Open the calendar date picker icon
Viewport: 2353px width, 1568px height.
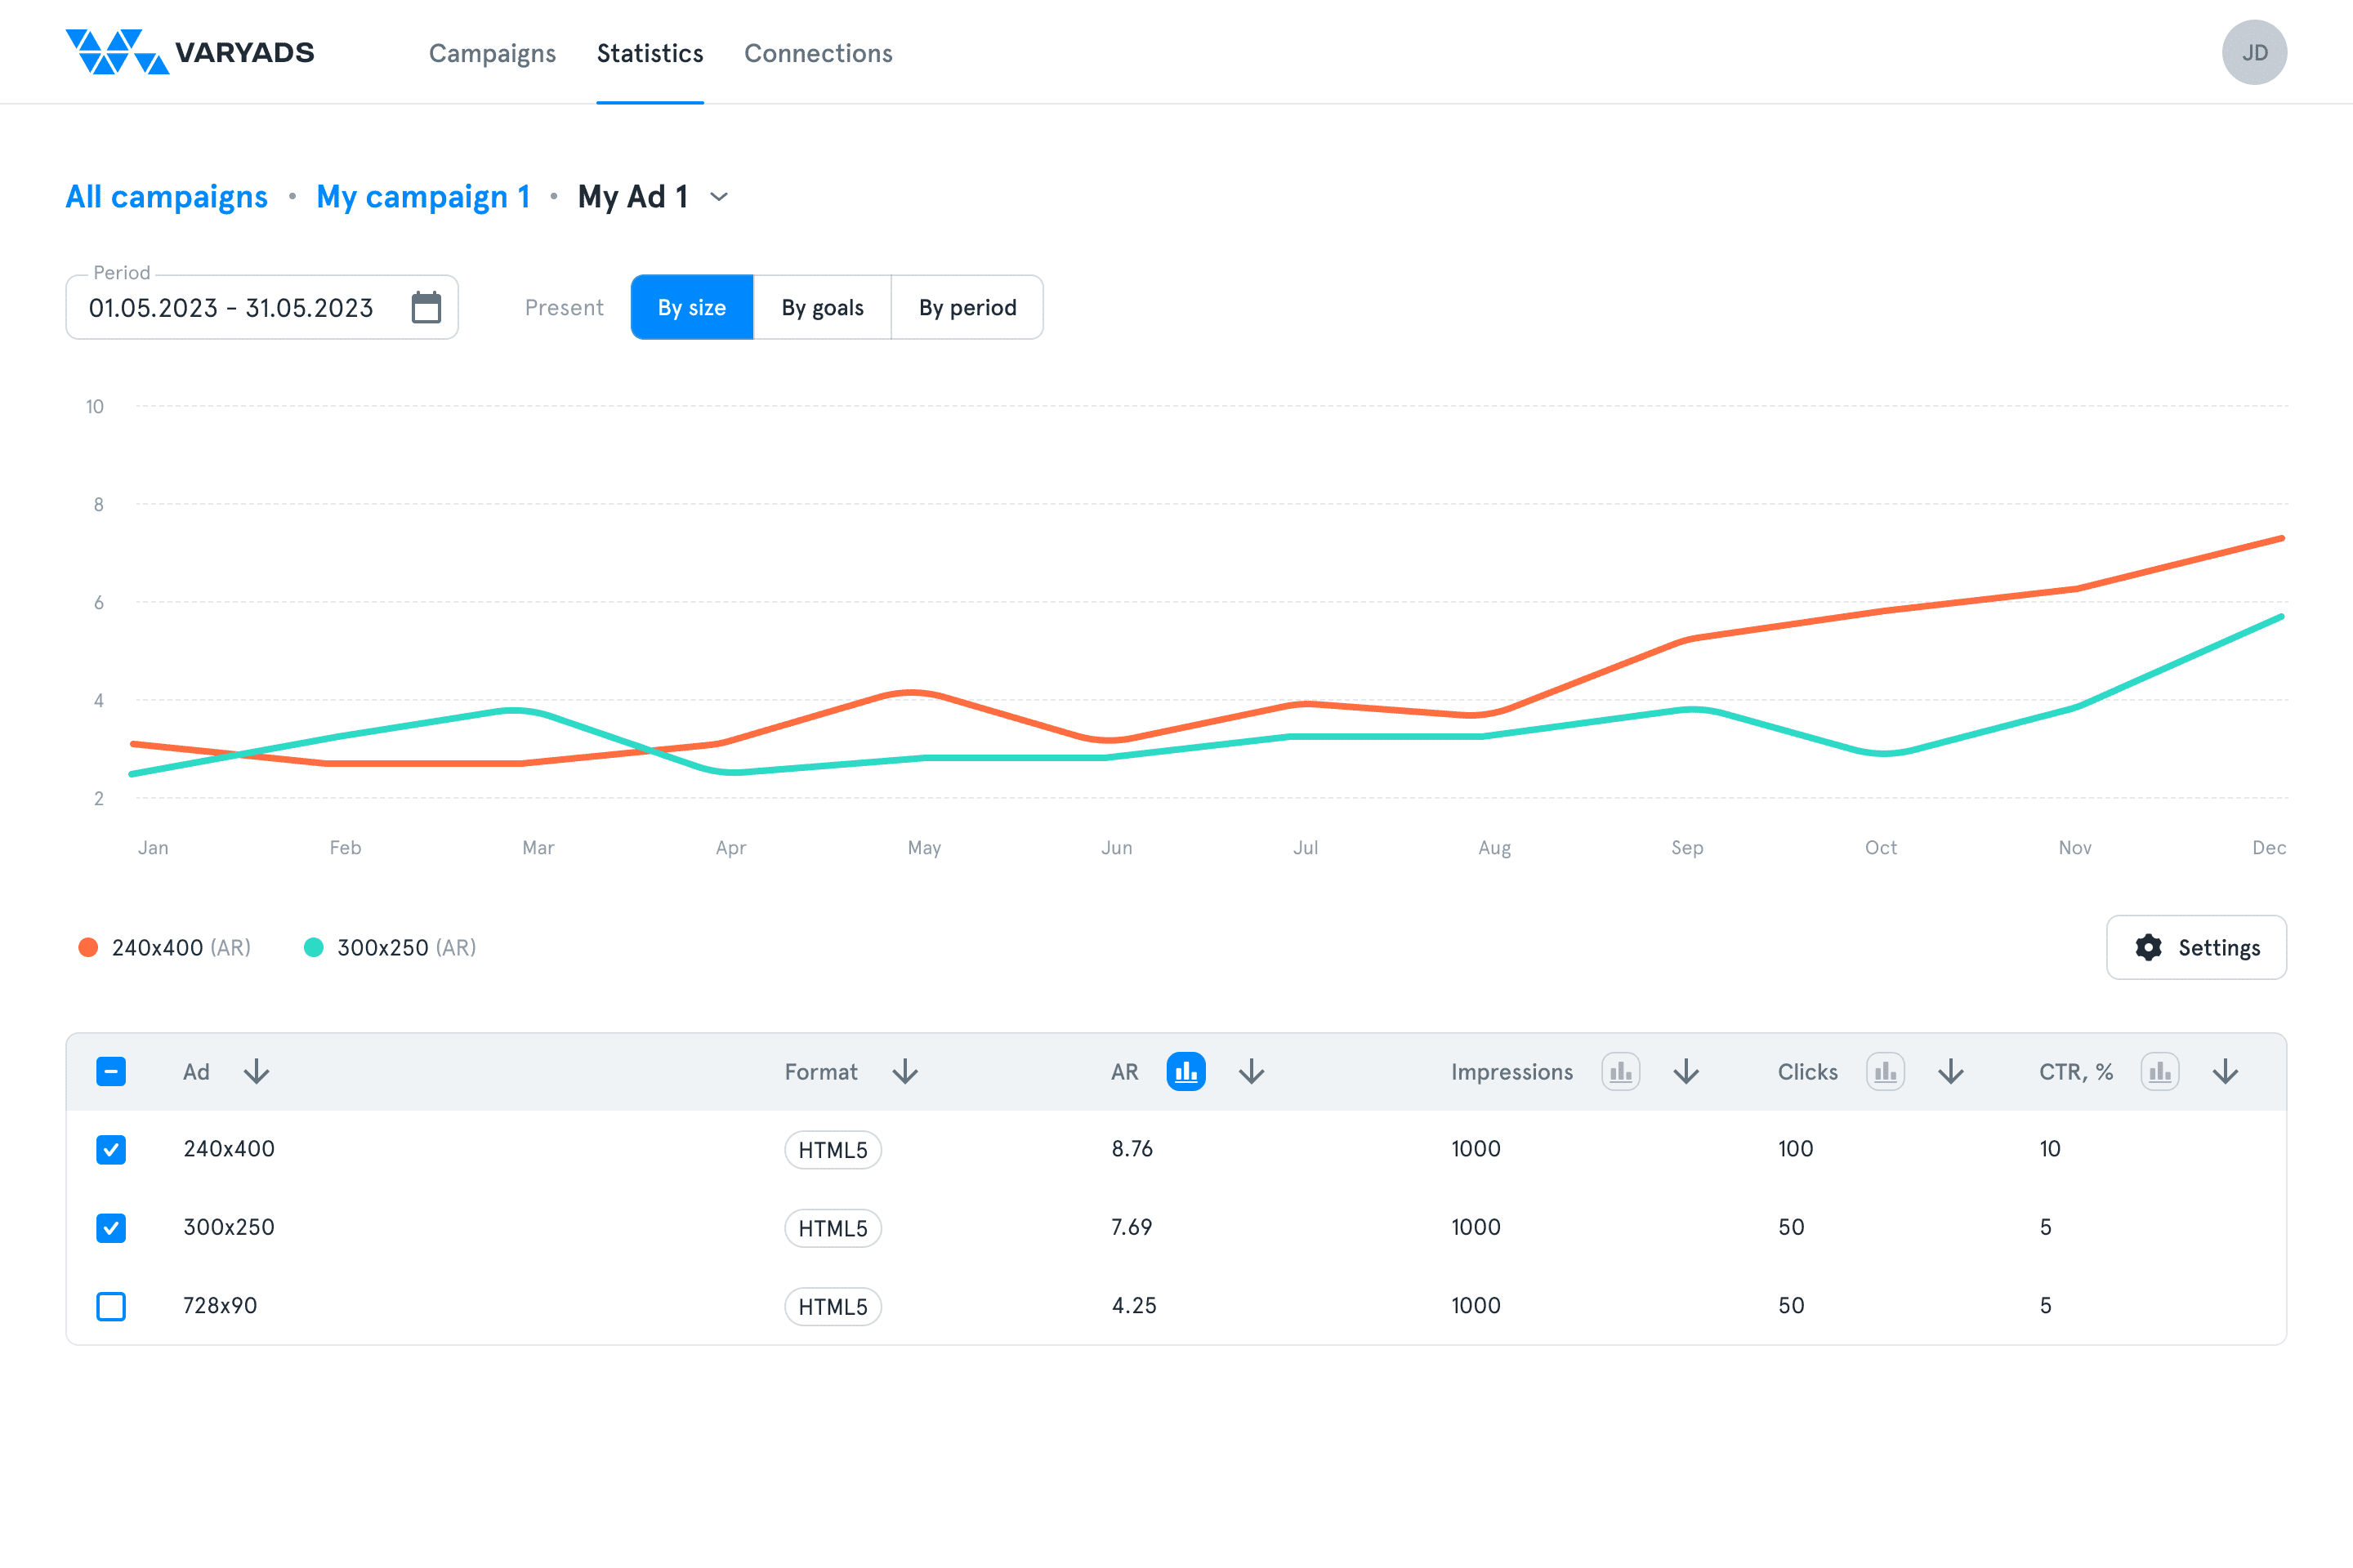426,307
